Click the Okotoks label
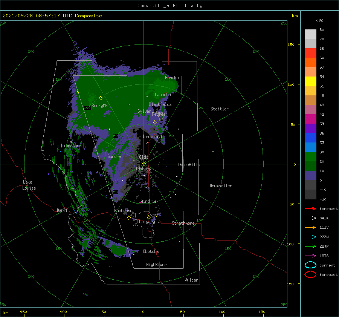 click(x=151, y=251)
